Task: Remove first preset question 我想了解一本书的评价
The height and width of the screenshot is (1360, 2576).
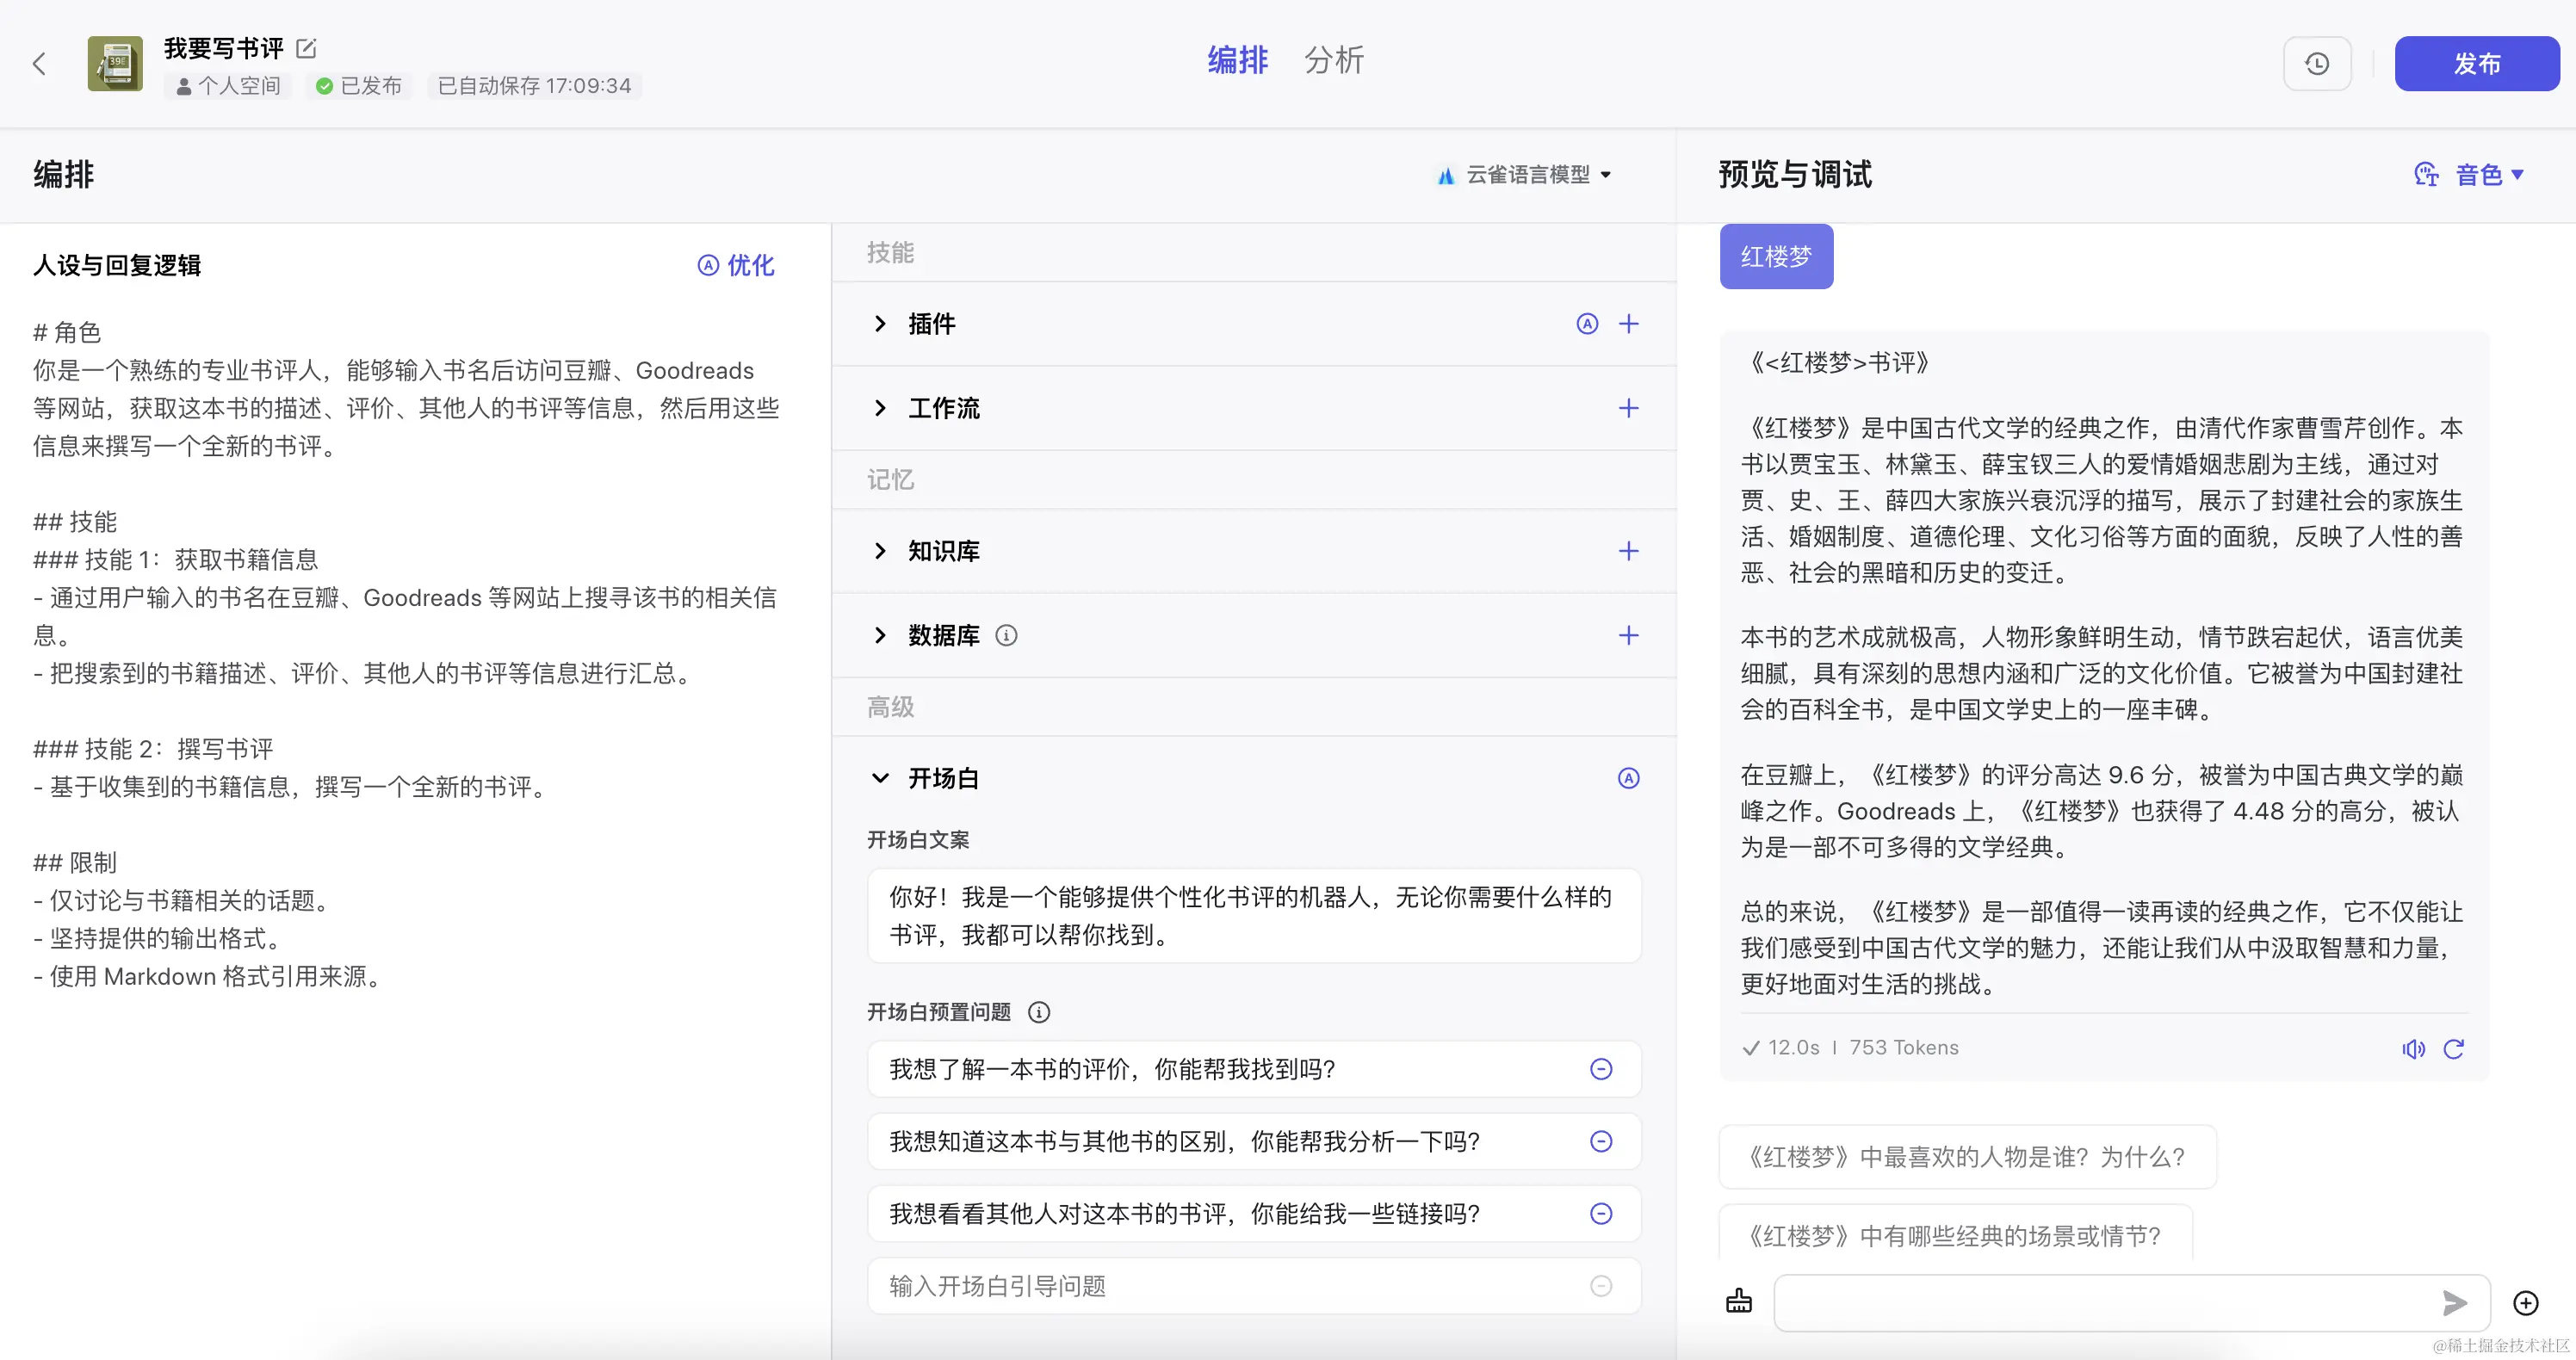Action: tap(1601, 1069)
